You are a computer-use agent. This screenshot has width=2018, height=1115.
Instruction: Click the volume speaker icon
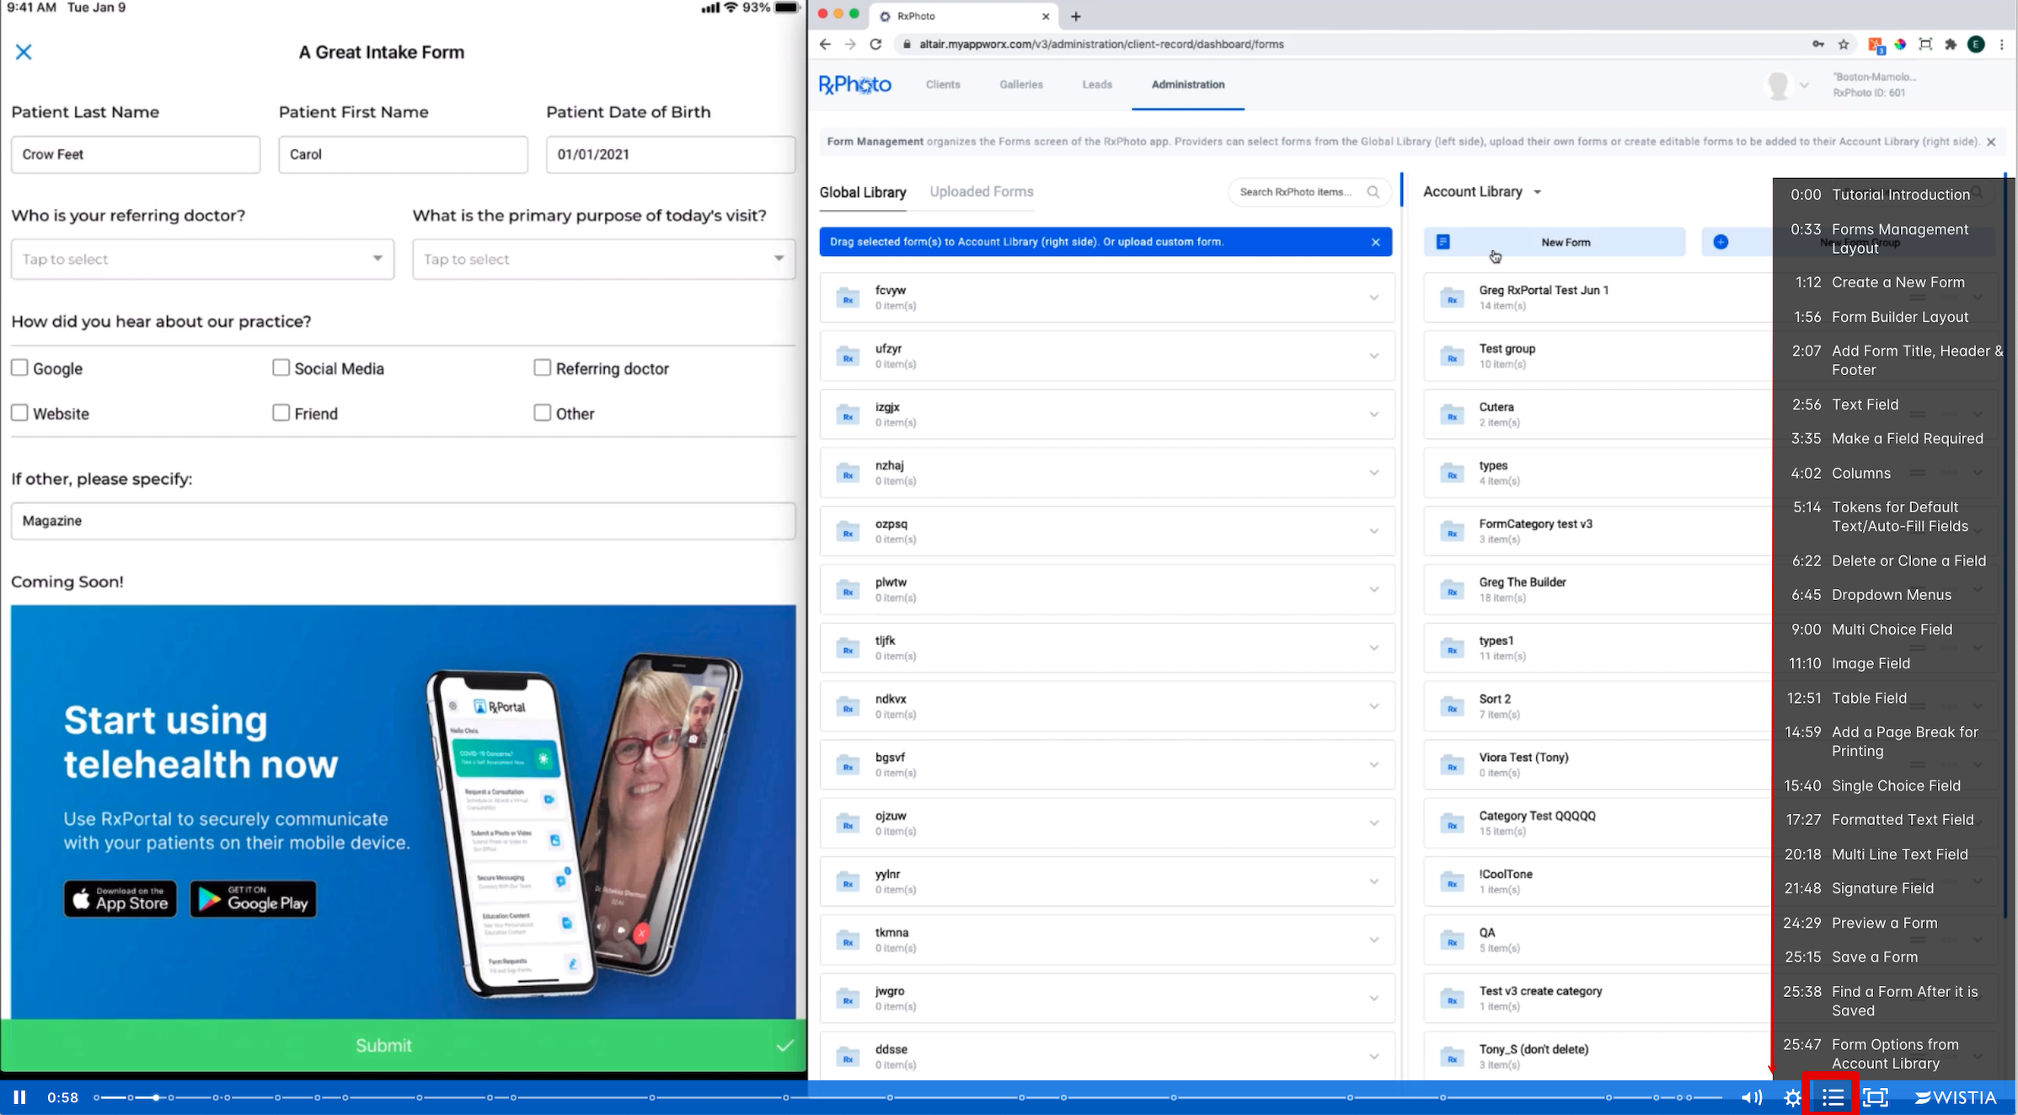click(1751, 1096)
